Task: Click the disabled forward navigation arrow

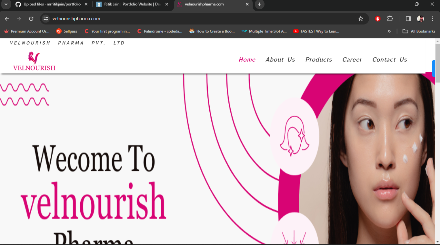Action: (19, 19)
